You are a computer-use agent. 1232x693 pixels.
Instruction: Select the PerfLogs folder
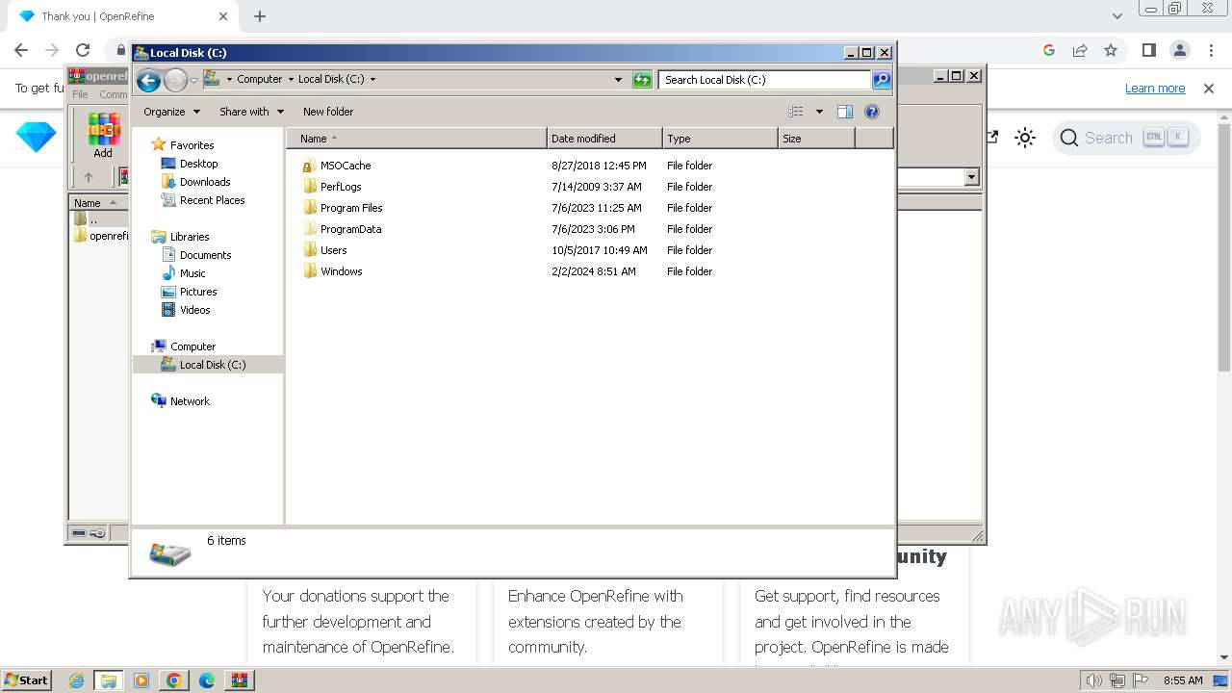(341, 187)
